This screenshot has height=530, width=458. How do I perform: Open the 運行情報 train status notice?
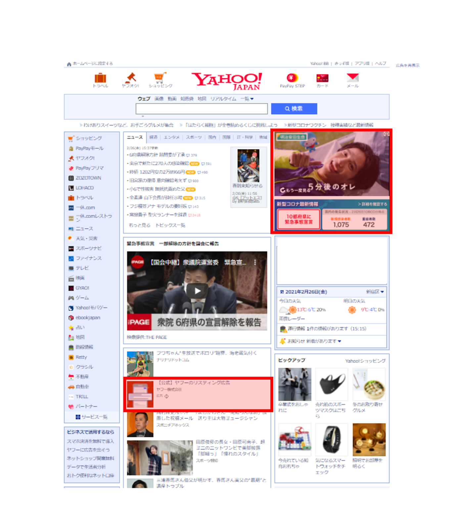click(323, 329)
